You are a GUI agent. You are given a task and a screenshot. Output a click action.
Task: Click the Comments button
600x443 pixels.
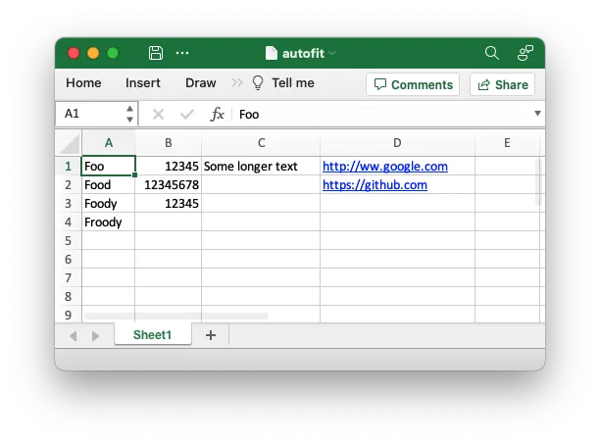point(413,84)
